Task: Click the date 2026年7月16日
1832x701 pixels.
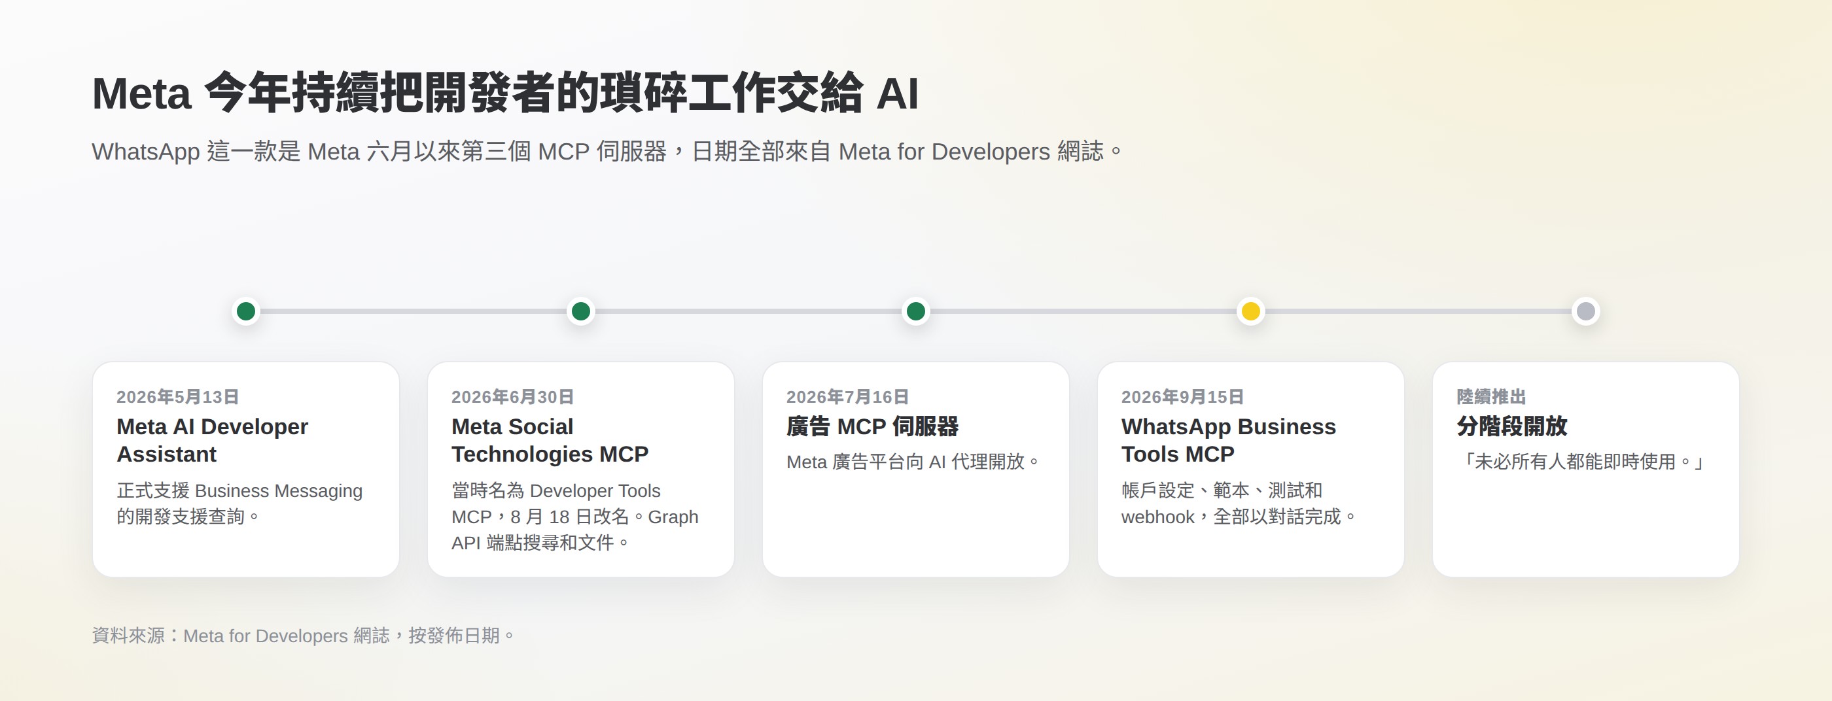Action: [848, 397]
